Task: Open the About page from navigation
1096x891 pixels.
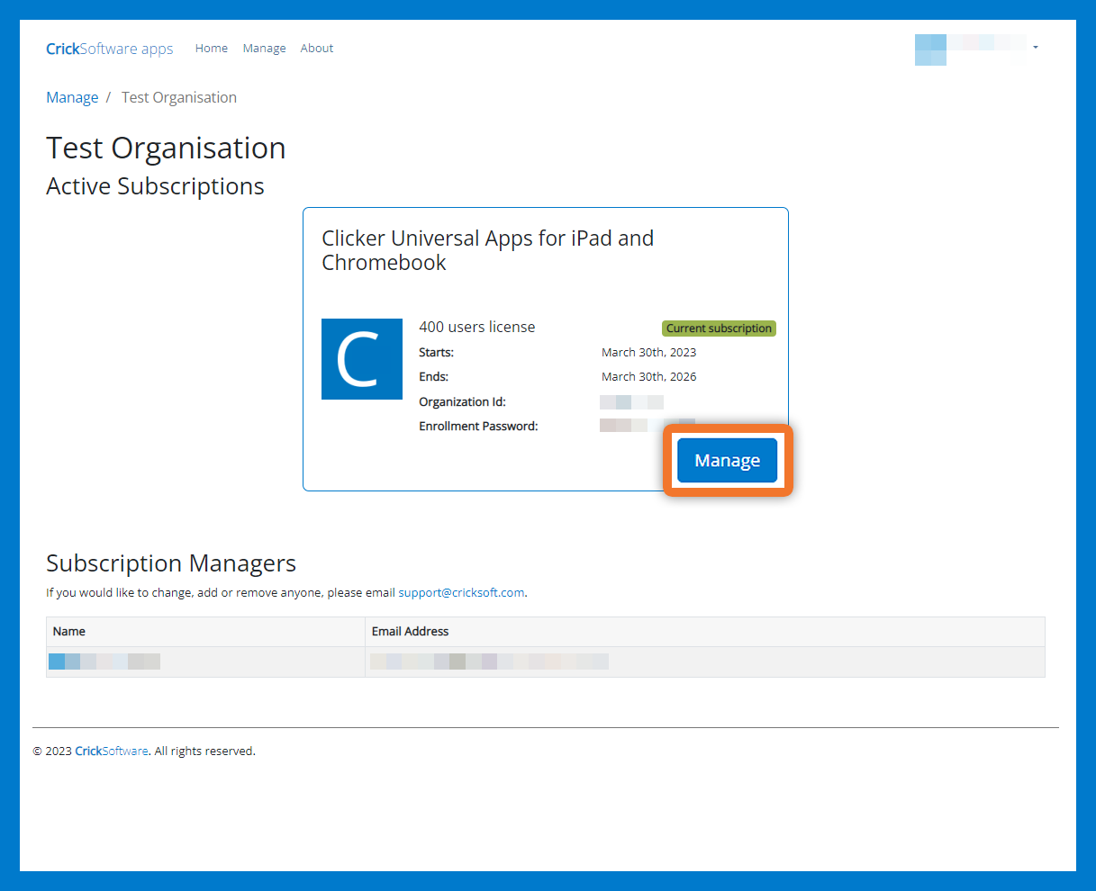Action: [x=316, y=49]
